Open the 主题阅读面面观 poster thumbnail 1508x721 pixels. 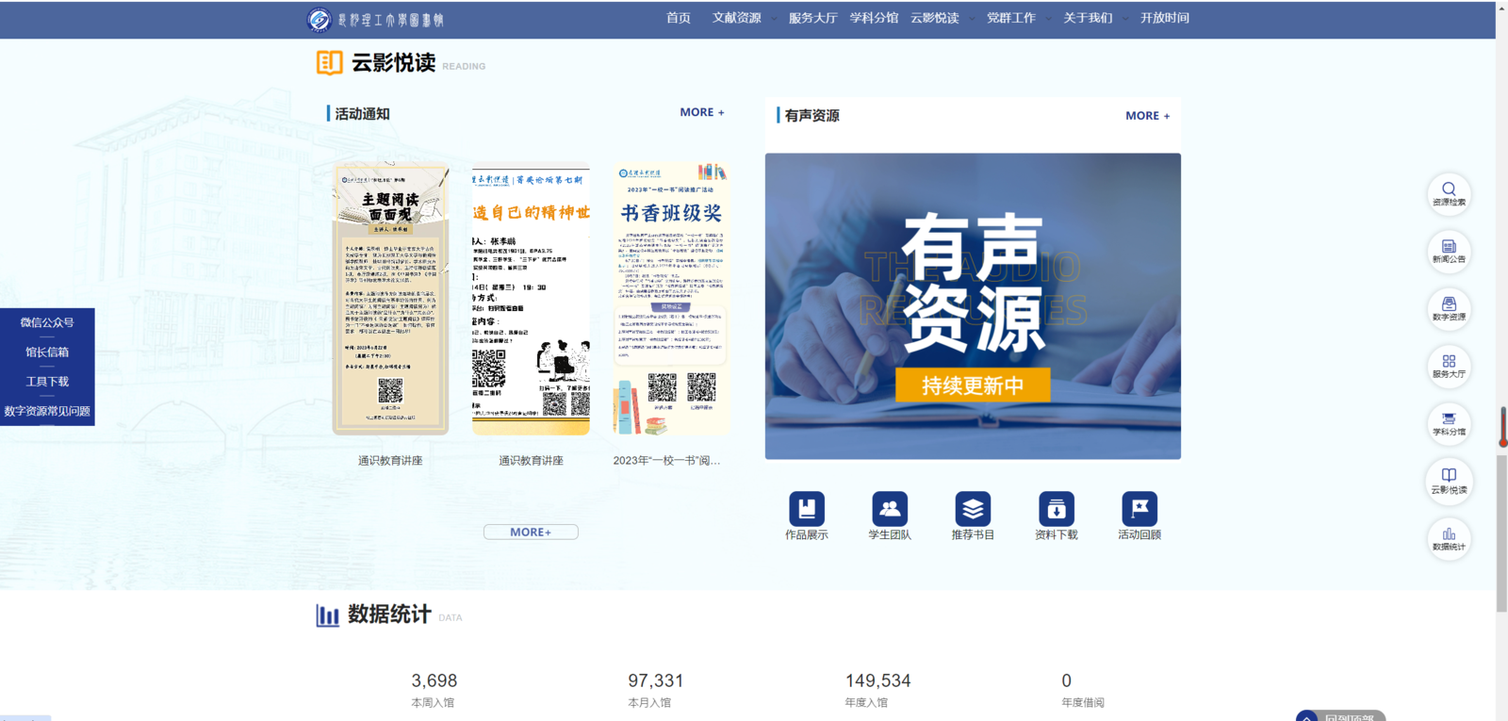390,299
